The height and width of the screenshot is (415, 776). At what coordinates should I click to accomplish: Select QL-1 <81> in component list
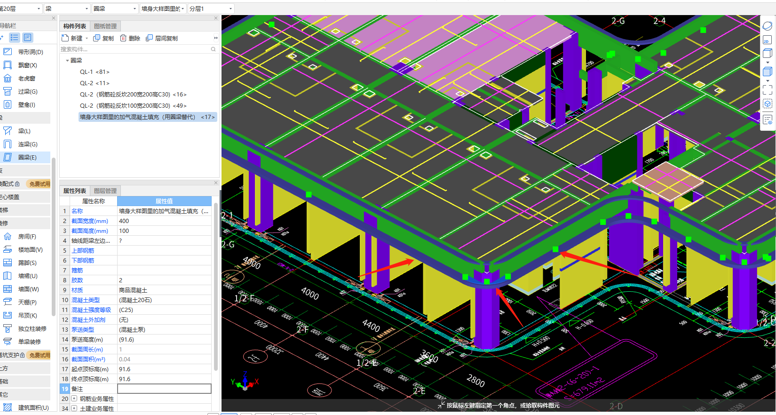pos(95,72)
